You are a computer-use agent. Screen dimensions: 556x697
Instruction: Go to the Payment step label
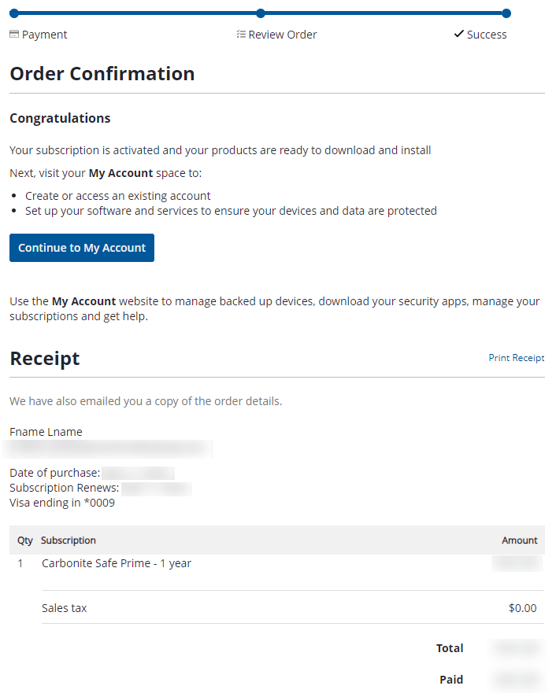pyautogui.click(x=44, y=35)
